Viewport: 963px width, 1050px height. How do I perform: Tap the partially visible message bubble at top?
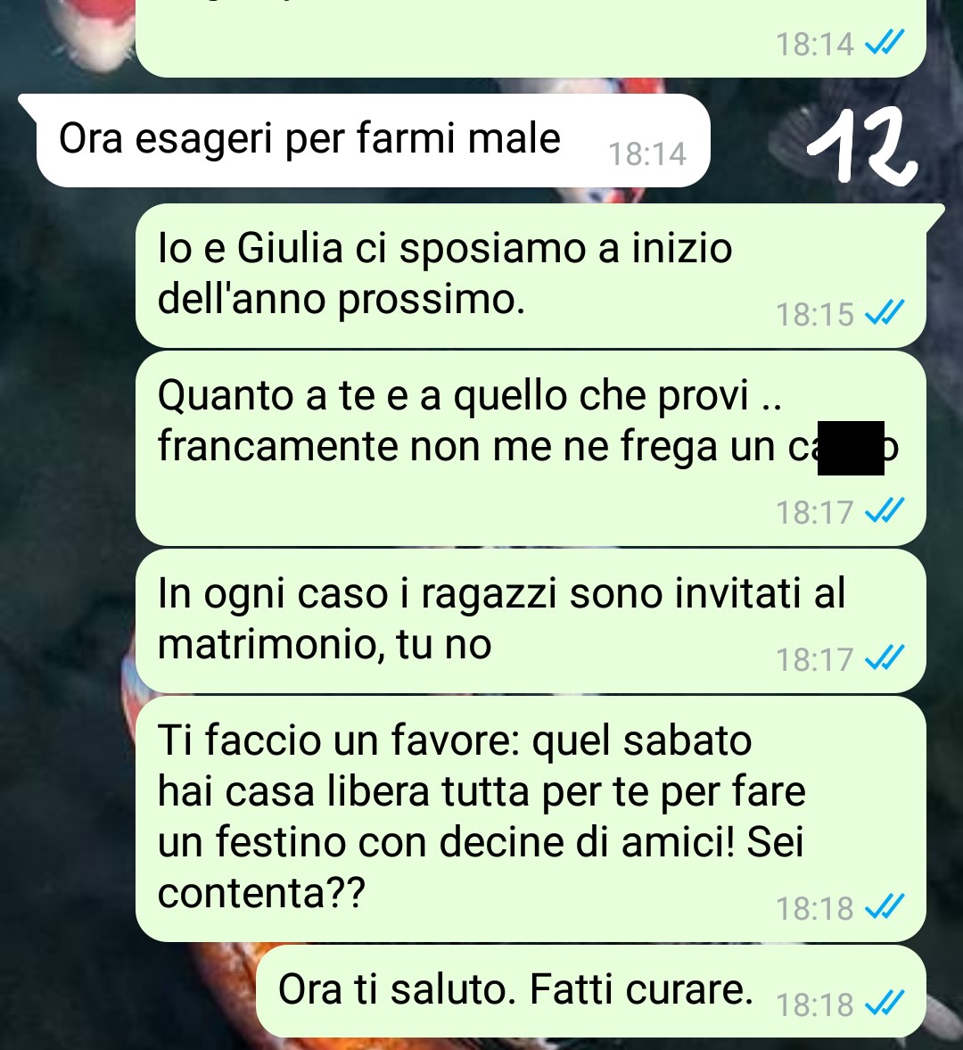[531, 38]
